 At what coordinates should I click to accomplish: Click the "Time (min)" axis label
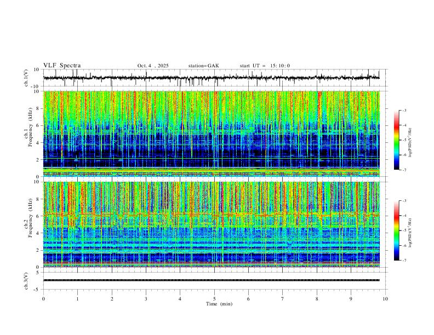(x=219, y=304)
